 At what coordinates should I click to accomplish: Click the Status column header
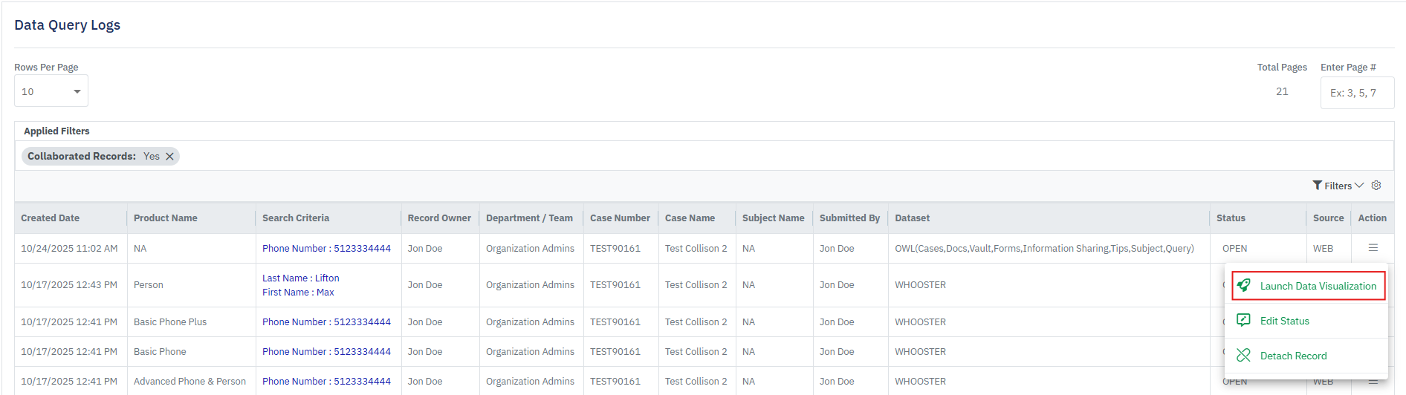coord(1231,218)
